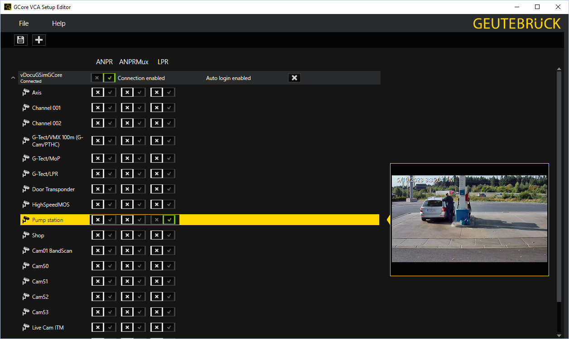This screenshot has height=339, width=569.
Task: Click the camera icon beside Door Transponder
Action: point(26,189)
